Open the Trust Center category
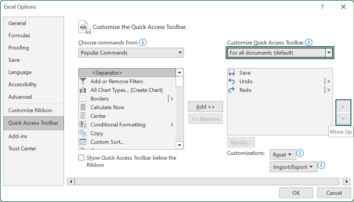The image size is (354, 202). click(x=34, y=149)
